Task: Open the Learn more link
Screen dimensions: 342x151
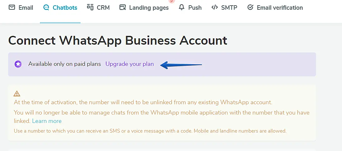Action: click(x=47, y=121)
